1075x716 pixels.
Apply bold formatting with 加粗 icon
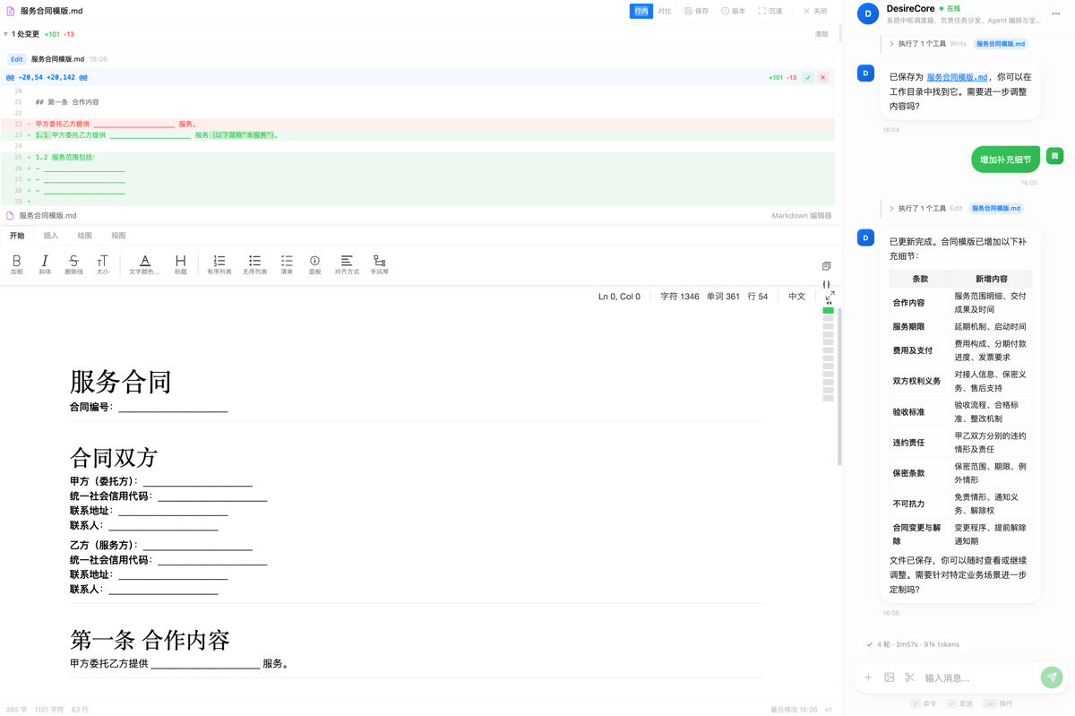click(16, 262)
